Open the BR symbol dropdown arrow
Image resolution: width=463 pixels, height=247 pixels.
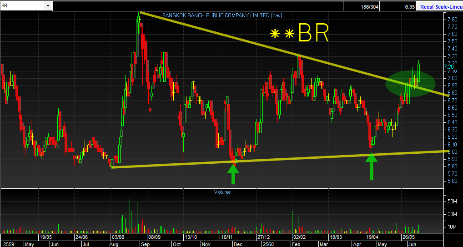pos(48,5)
